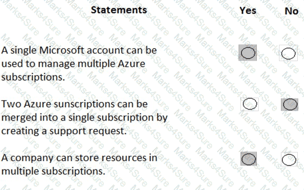Click the line 'merged into a single subscription by'
This screenshot has height=190, width=304.
(x=84, y=117)
